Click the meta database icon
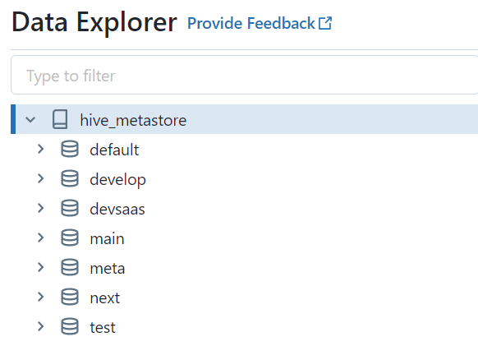Screen dimensions: 478x346 pyautogui.click(x=70, y=267)
